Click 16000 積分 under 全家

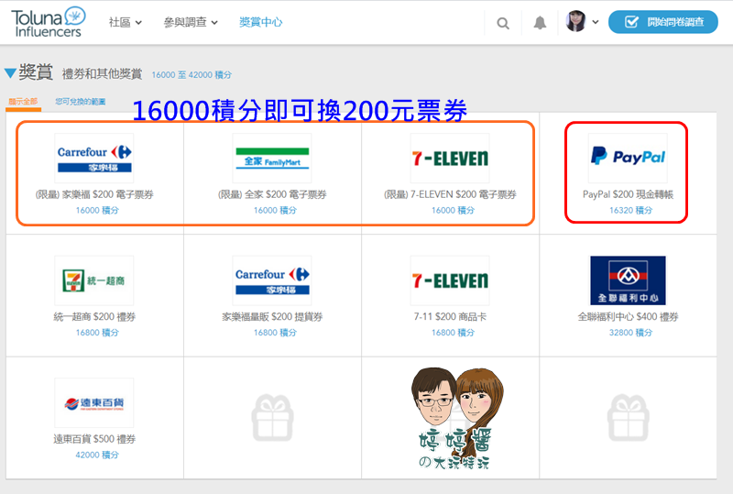(275, 211)
